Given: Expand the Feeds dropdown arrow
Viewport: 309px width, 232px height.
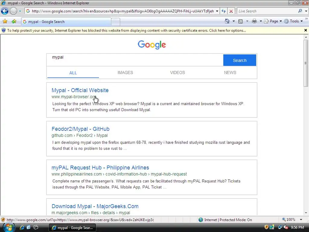Looking at the screenshot, I should [x=247, y=21].
